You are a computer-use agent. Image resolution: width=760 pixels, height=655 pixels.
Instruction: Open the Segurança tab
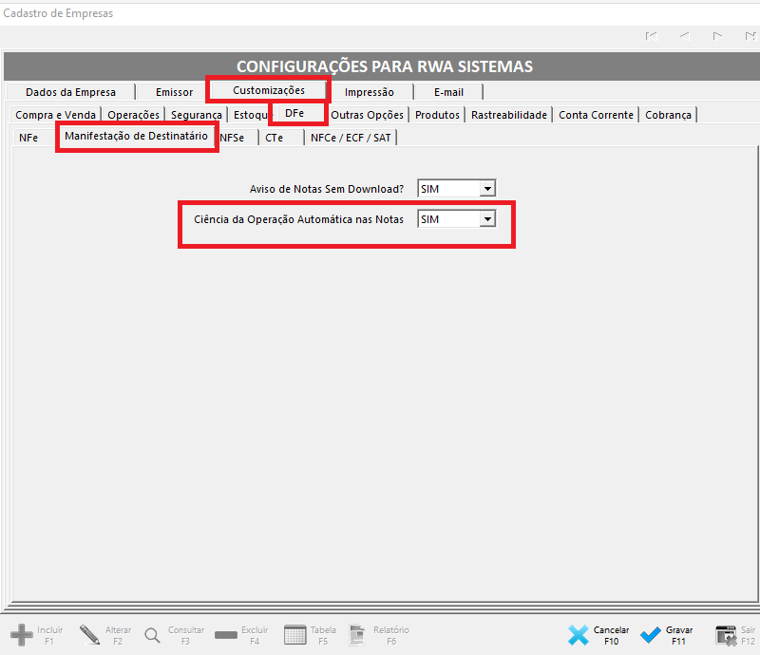tap(197, 115)
